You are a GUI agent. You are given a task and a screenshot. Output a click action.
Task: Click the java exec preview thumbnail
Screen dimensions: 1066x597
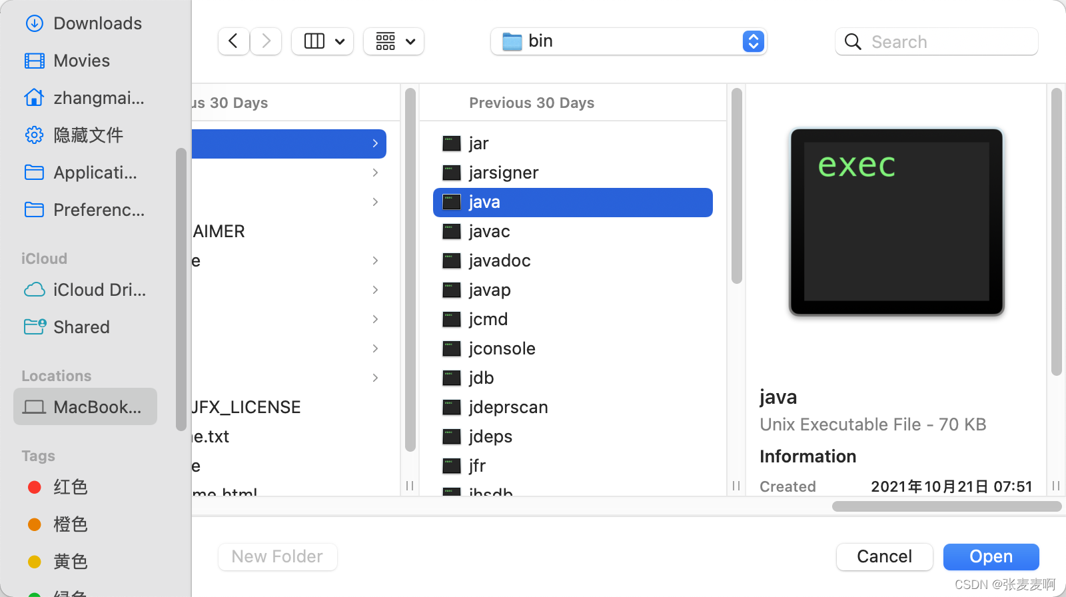coord(896,222)
